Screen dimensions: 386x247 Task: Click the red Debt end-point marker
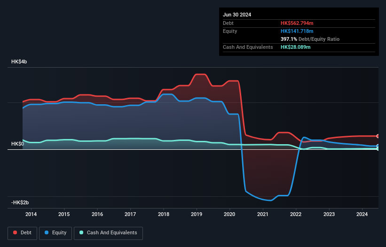click(378, 136)
